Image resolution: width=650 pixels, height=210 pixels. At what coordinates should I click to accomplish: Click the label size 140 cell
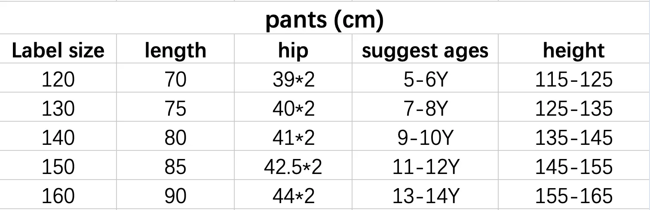click(58, 136)
